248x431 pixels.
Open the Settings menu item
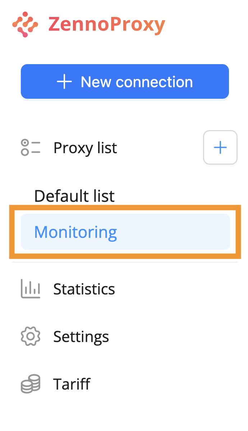click(81, 337)
